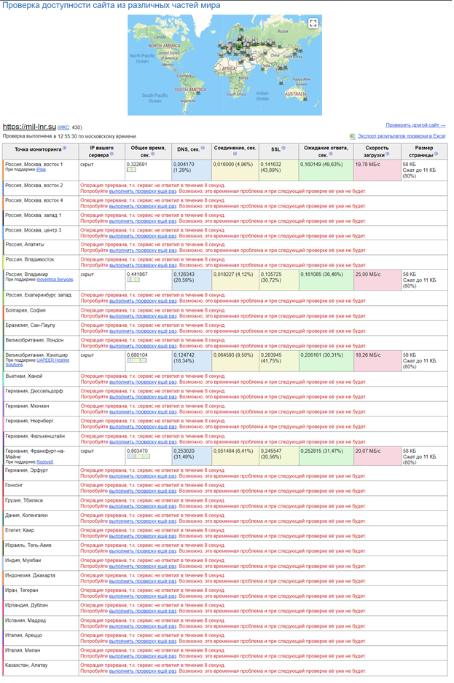Open Inoventica Services link in Владимир row
454x683 pixels.
tap(55, 280)
